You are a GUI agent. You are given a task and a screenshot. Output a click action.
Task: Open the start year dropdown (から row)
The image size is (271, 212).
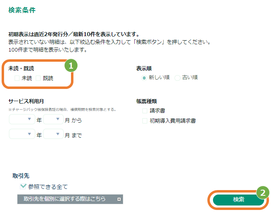point(22,119)
